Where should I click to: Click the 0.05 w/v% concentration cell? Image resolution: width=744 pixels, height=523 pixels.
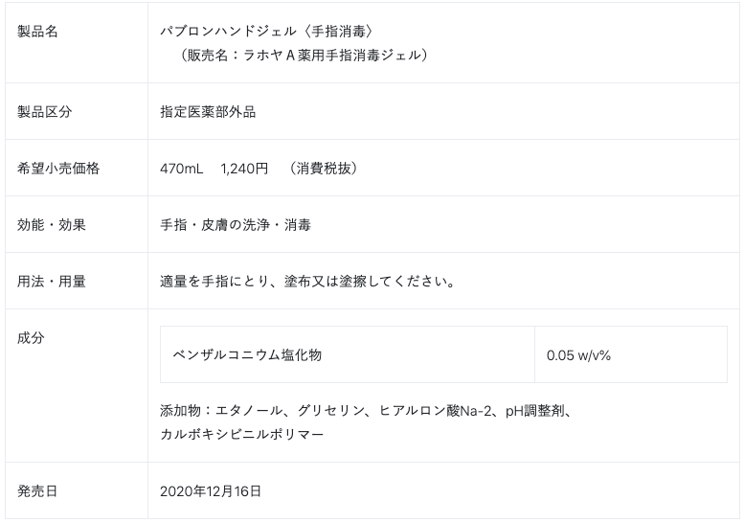click(579, 354)
